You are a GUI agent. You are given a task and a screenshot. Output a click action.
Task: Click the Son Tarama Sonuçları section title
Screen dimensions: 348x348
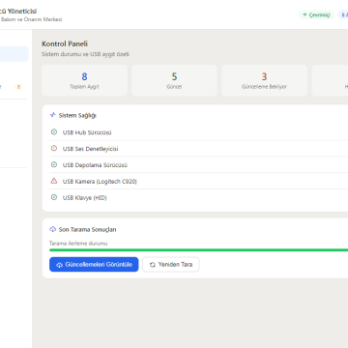[x=87, y=229]
